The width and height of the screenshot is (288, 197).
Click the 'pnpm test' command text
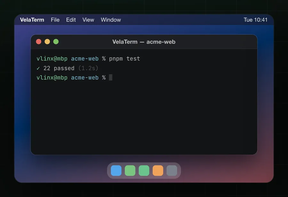pos(124,59)
